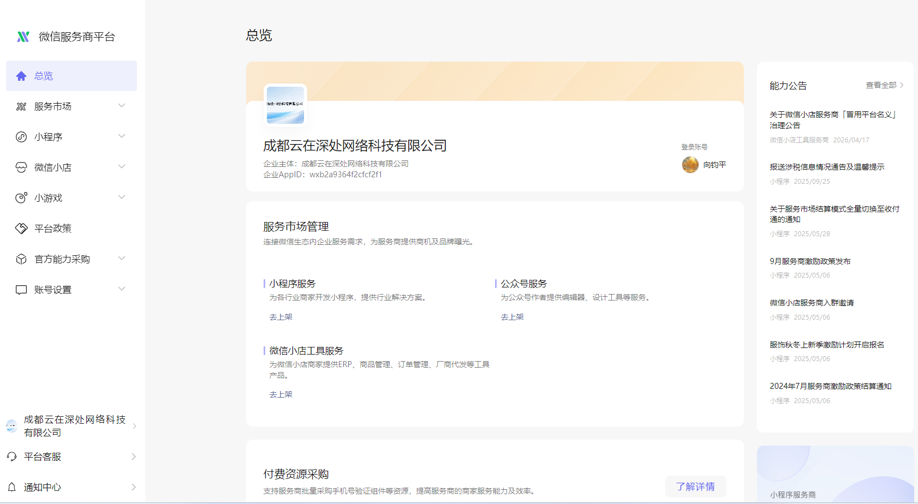Open 平台客服 in the sidebar footer
The height and width of the screenshot is (504, 918).
71,457
